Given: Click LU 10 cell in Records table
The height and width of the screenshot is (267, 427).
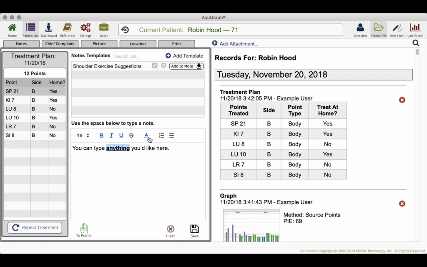Looking at the screenshot, I should pyautogui.click(x=238, y=154).
